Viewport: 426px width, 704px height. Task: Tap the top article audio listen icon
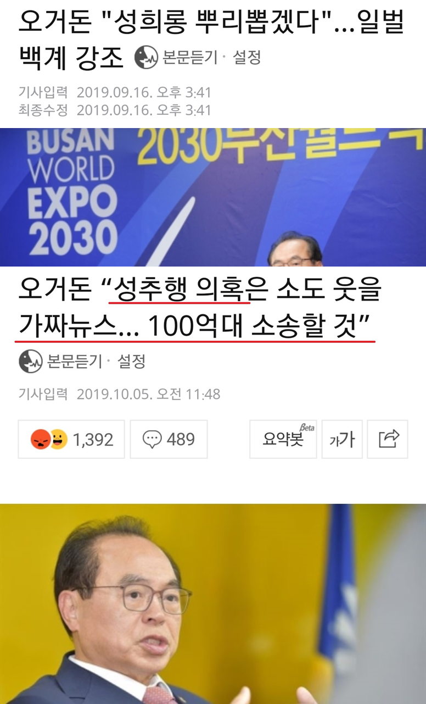tap(147, 57)
